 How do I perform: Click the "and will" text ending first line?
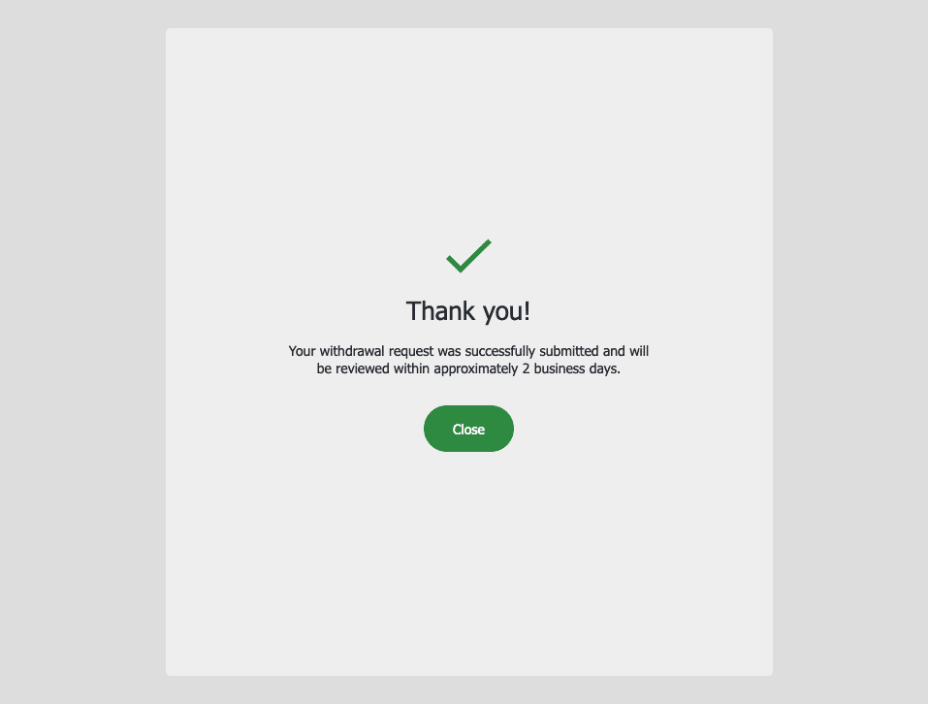(625, 351)
